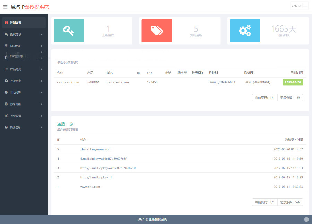Viewport: 312px width, 224px height.
Task: Open the 追踪功能 menu item
Action: point(15,104)
